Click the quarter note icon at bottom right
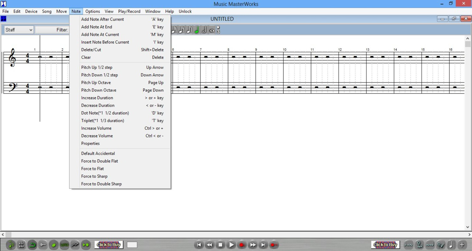The width and height of the screenshot is (472, 251). (451, 245)
